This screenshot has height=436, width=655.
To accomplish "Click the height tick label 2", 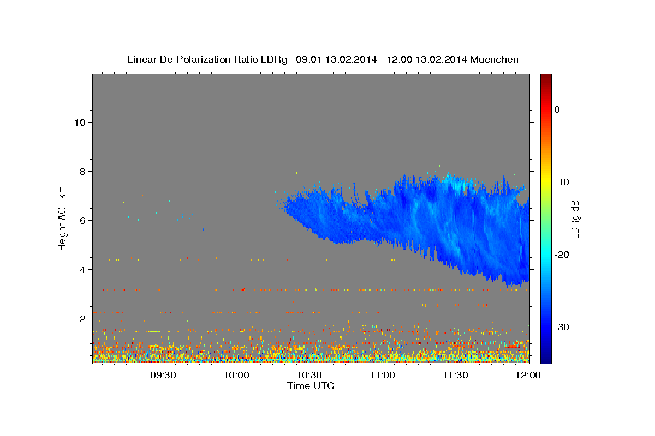I will tap(82, 318).
